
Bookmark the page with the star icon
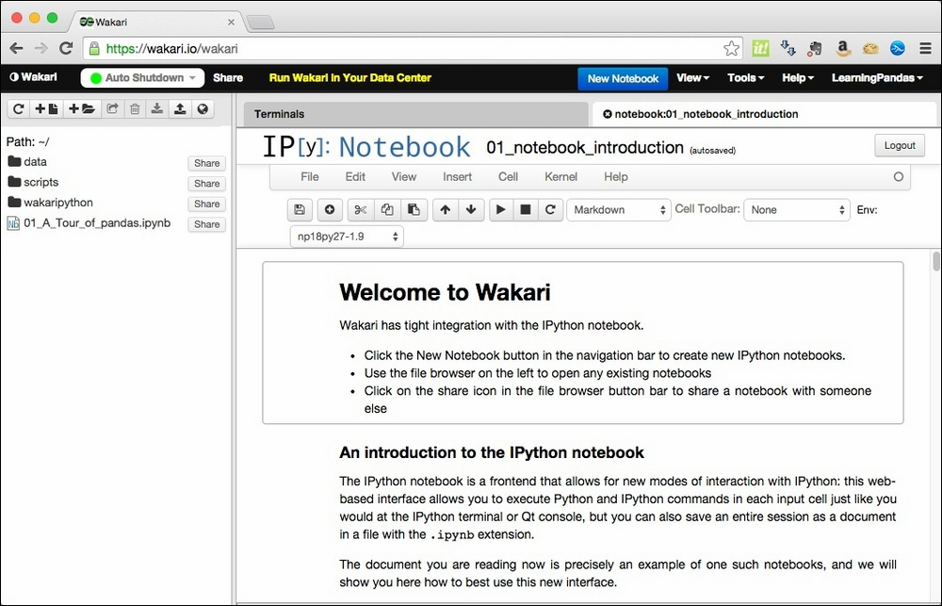(731, 49)
